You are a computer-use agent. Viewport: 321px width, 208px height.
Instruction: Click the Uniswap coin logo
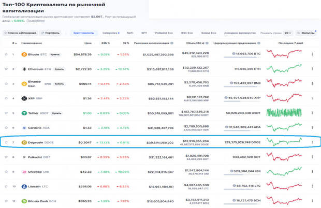[x=24, y=172]
